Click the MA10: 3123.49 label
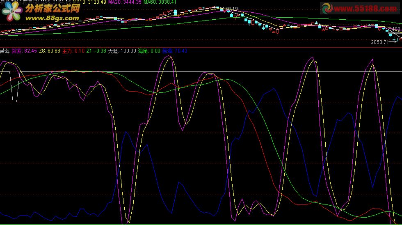This screenshot has width=402, height=225. click(x=89, y=2)
